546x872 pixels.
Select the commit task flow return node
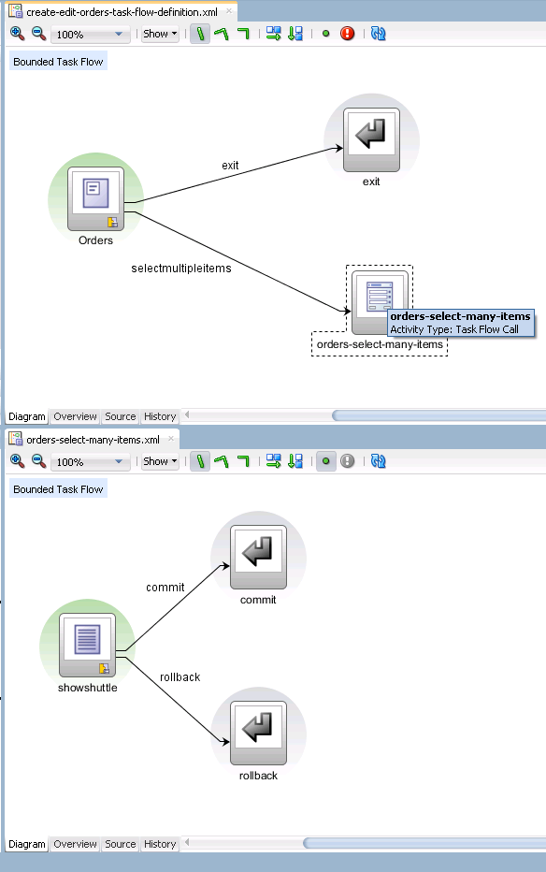pyautogui.click(x=258, y=558)
